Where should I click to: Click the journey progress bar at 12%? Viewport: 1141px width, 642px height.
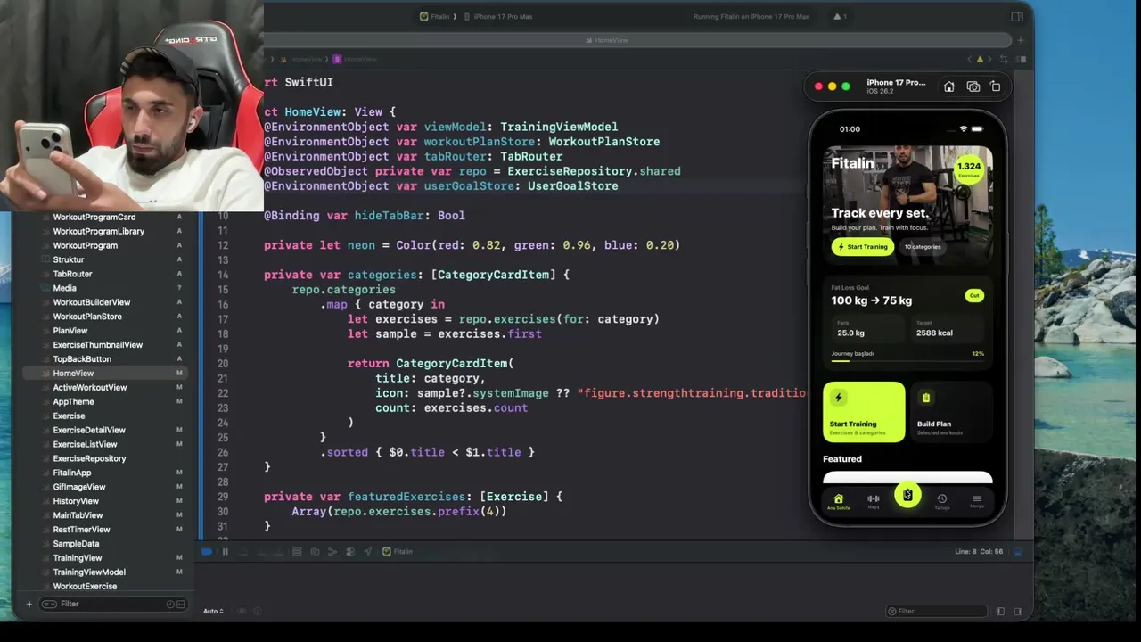click(x=907, y=360)
